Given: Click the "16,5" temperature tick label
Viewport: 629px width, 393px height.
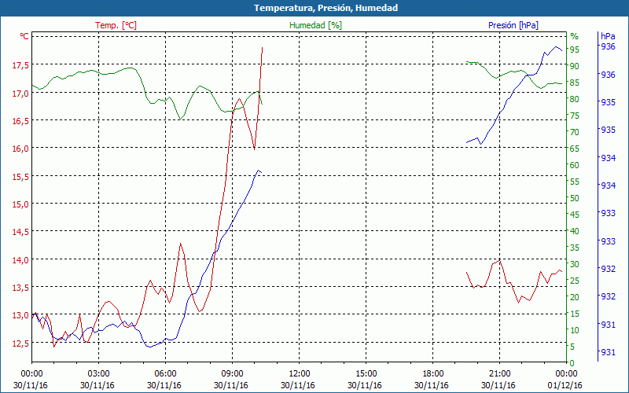Looking at the screenshot, I should [20, 121].
